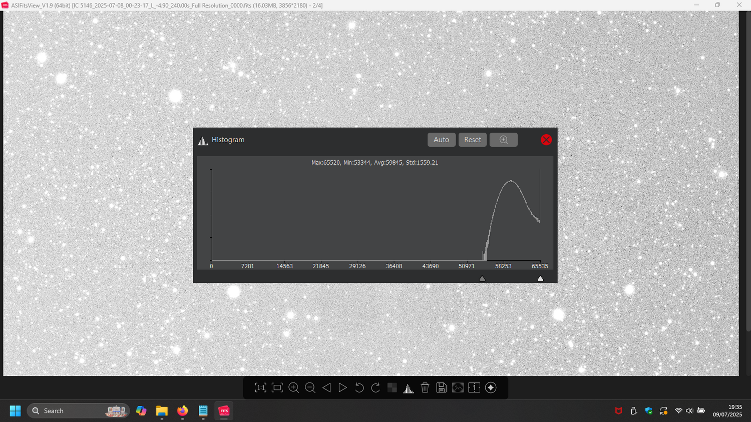Click the sync update tray icon
The height and width of the screenshot is (422, 751).
point(664,411)
